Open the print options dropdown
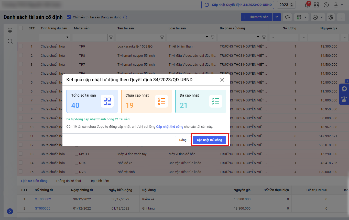The height and width of the screenshot is (220, 349). [x=318, y=17]
